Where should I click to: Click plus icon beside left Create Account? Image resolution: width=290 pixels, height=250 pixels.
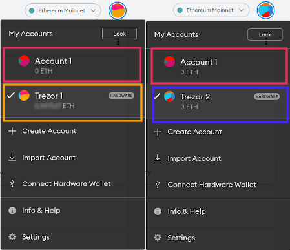[x=12, y=131]
